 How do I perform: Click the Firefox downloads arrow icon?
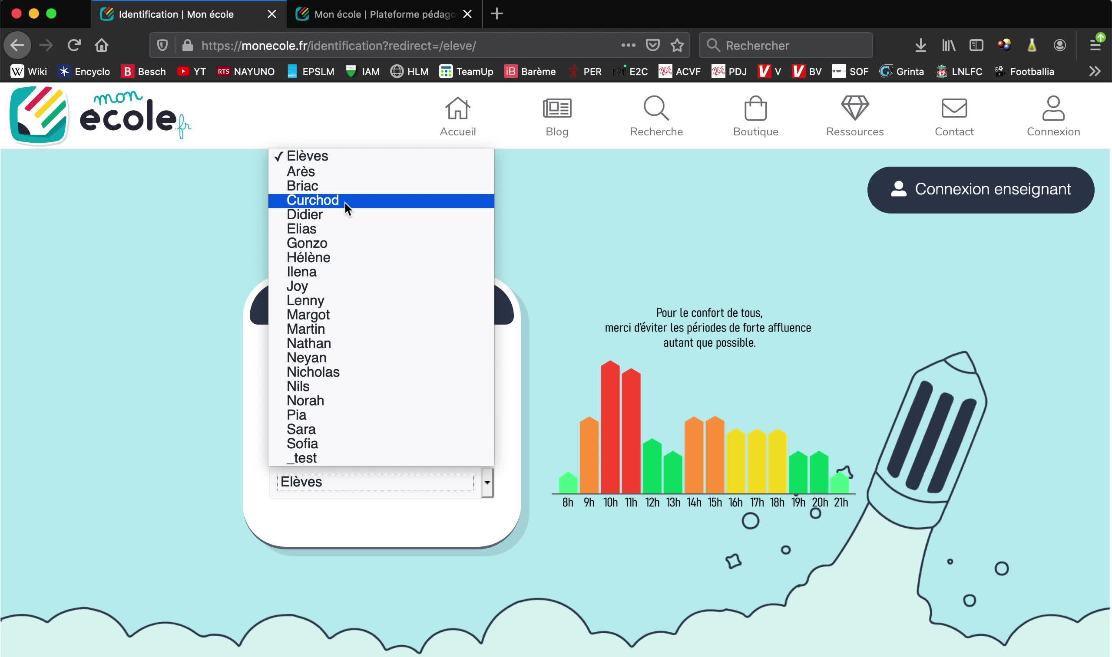(x=920, y=45)
